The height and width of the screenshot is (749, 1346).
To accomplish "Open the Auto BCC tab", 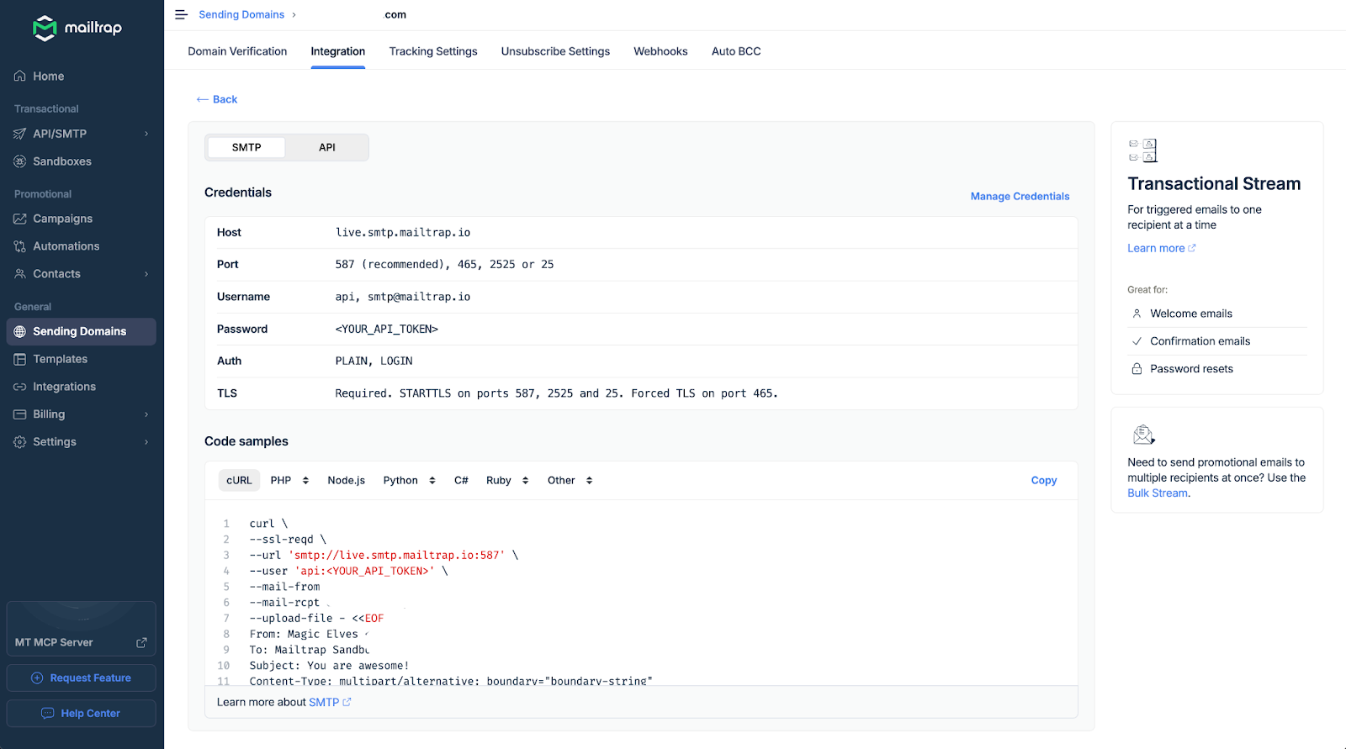I will point(736,51).
